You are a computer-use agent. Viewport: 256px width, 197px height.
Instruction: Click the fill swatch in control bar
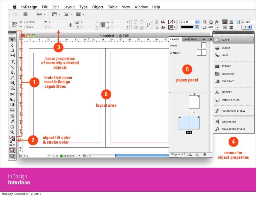pos(171,22)
